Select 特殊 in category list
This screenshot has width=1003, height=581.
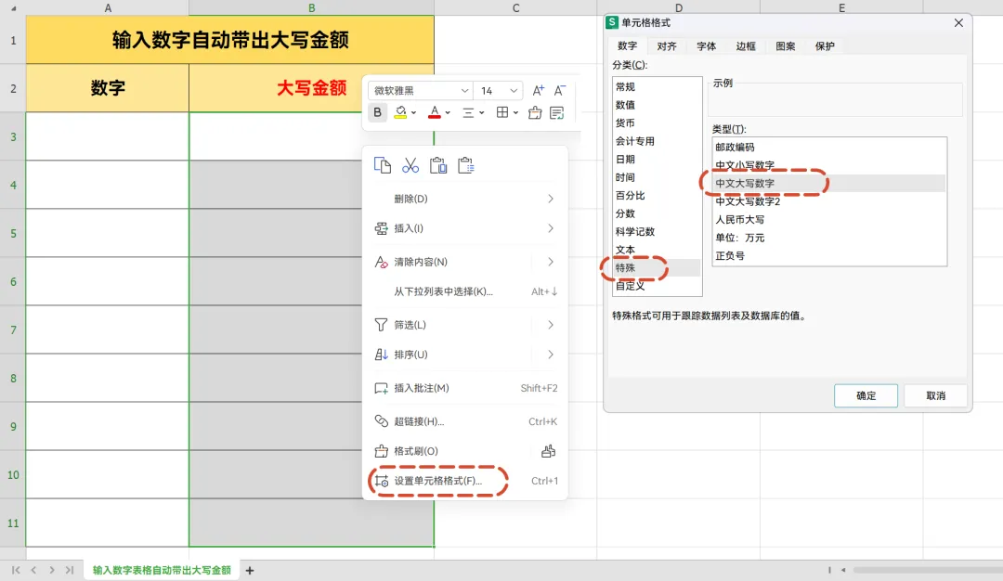point(657,268)
